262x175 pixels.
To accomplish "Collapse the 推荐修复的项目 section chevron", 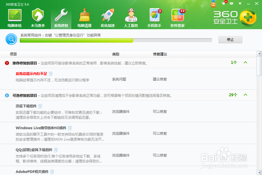I will 245,62.
